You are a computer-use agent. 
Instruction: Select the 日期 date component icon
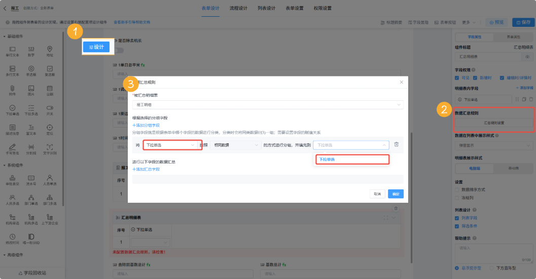[x=50, y=88]
